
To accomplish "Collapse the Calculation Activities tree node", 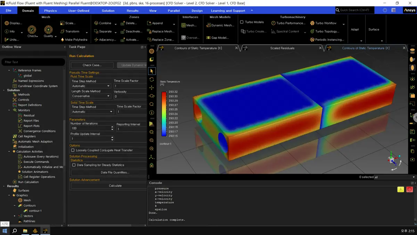I will point(9,152).
